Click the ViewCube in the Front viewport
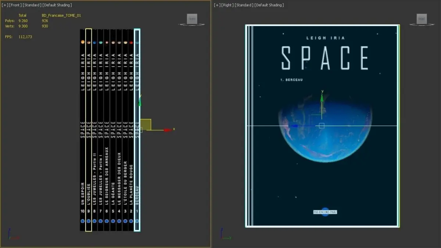441x248 pixels. pyautogui.click(x=192, y=19)
